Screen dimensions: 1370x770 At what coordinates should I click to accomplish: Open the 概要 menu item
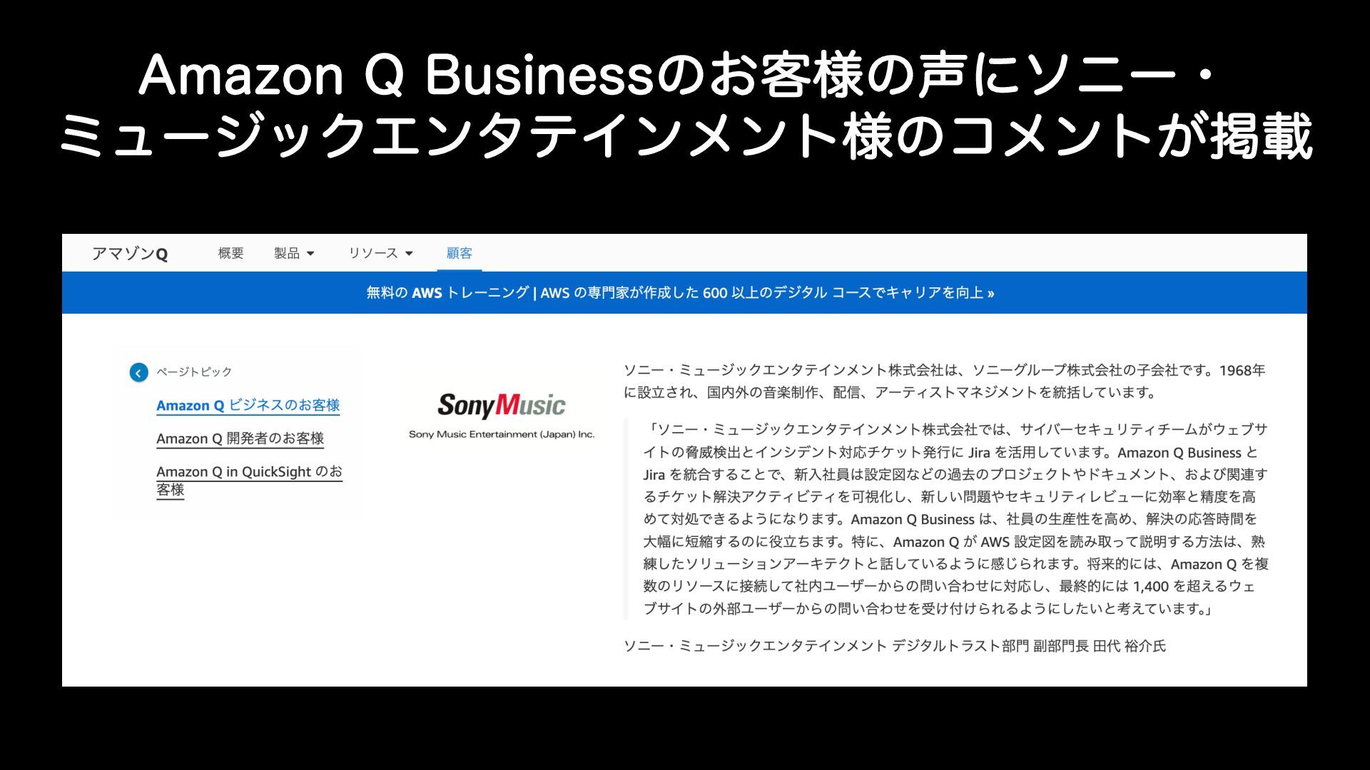pos(231,253)
